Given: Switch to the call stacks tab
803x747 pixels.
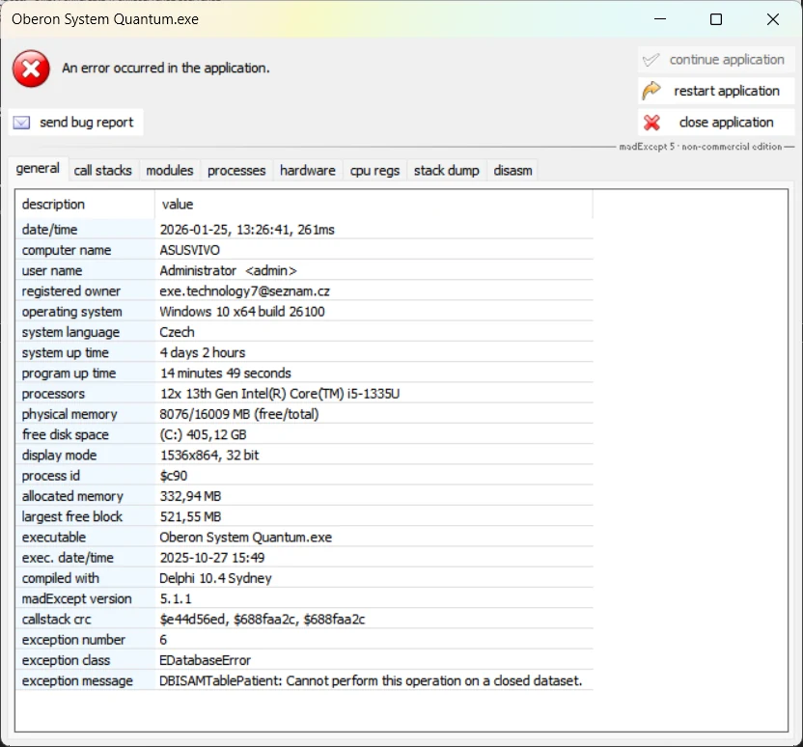Looking at the screenshot, I should [102, 171].
